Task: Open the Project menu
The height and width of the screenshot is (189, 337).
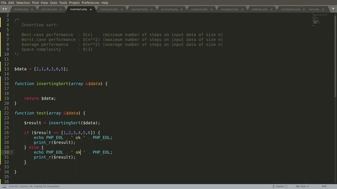Action: tap(74, 3)
